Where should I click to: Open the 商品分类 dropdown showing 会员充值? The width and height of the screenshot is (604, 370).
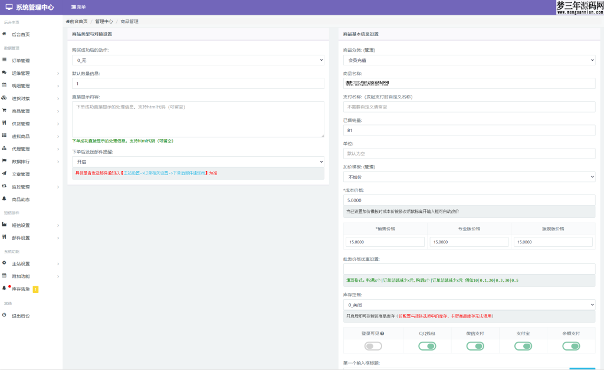(469, 60)
